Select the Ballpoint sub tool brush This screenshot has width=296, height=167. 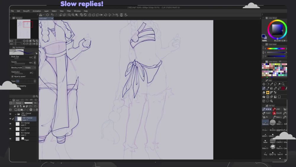265,123
